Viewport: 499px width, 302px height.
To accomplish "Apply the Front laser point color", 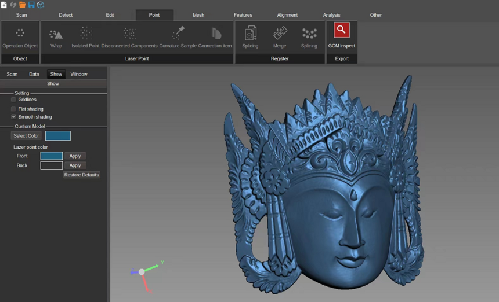I will [x=75, y=156].
